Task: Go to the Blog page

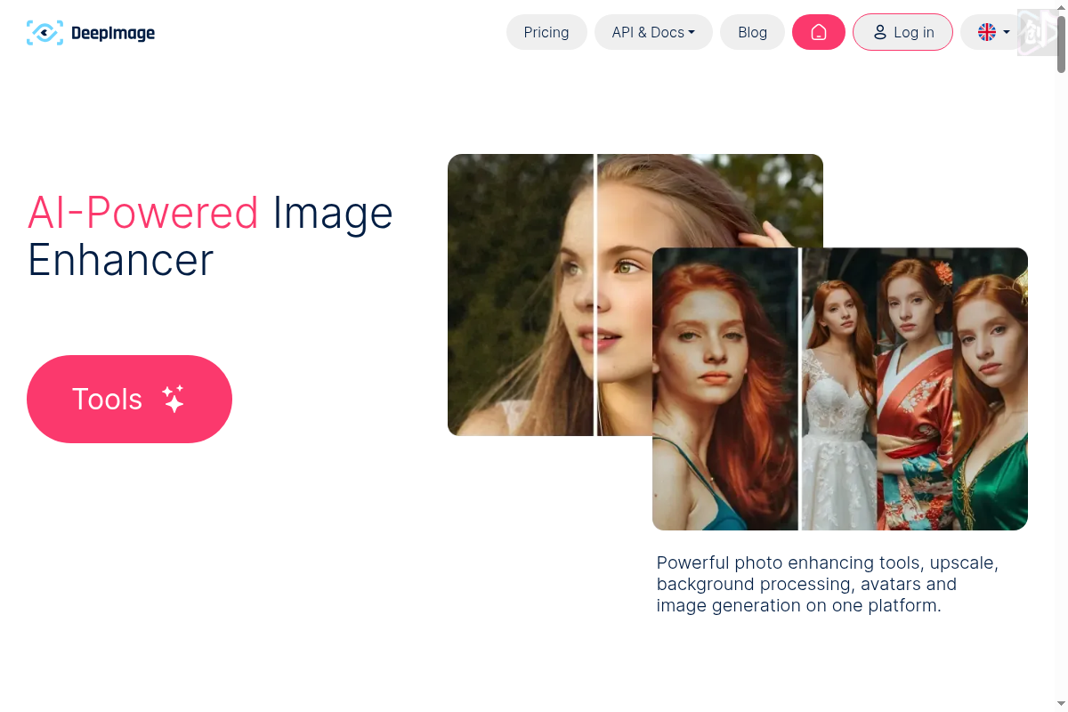Action: (x=752, y=32)
